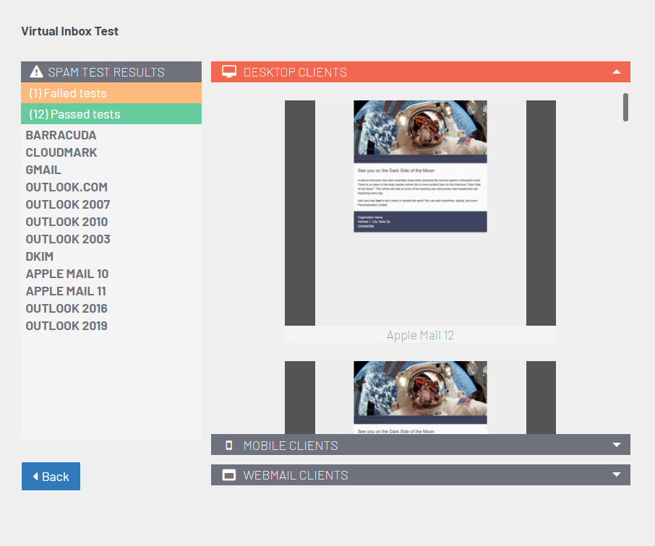
Task: Select OUTLOOK 2019 in passed tests
Action: coord(67,326)
